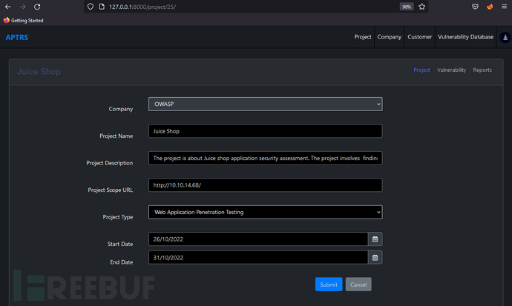Open the Pocket save icon
Image resolution: width=512 pixels, height=306 pixels.
(x=475, y=7)
